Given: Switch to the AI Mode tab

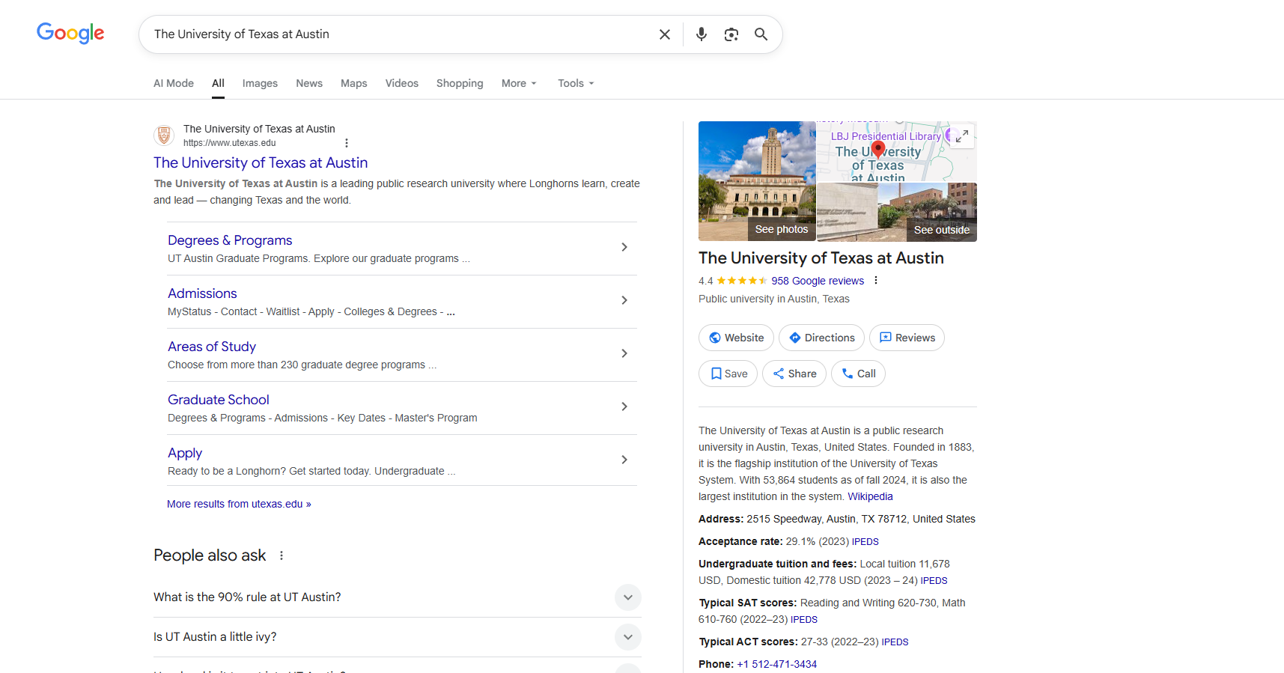Looking at the screenshot, I should coord(174,83).
